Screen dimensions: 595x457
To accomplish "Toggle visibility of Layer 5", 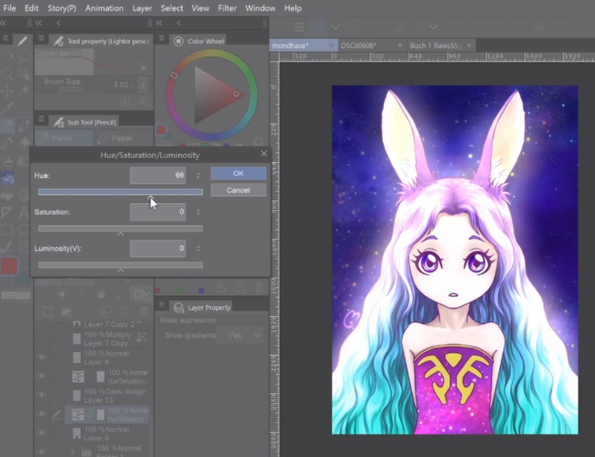I will (41, 433).
